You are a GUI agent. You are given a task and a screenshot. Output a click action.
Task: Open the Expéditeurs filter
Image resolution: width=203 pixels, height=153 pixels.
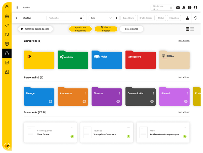128,18
